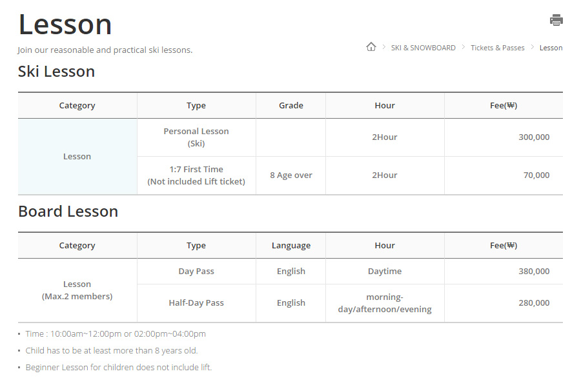This screenshot has height=387, width=581.
Task: Click the Language column header in Board table
Action: point(290,246)
